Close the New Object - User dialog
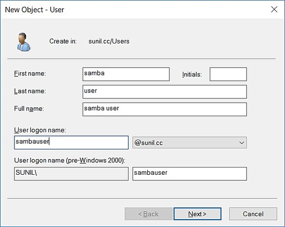The width and height of the screenshot is (285, 227). pyautogui.click(x=274, y=9)
